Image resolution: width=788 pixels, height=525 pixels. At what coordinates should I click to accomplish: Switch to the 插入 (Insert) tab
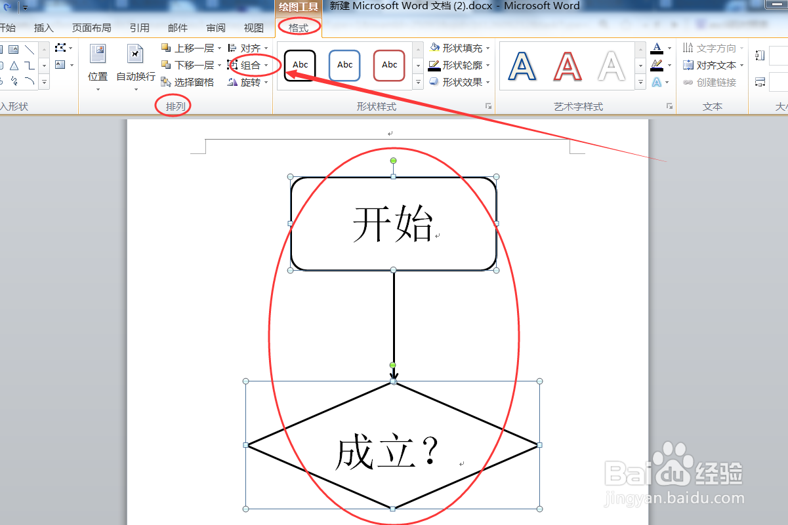pos(44,28)
